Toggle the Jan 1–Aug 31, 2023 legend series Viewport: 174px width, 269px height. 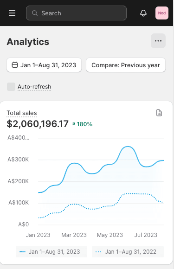click(x=52, y=252)
